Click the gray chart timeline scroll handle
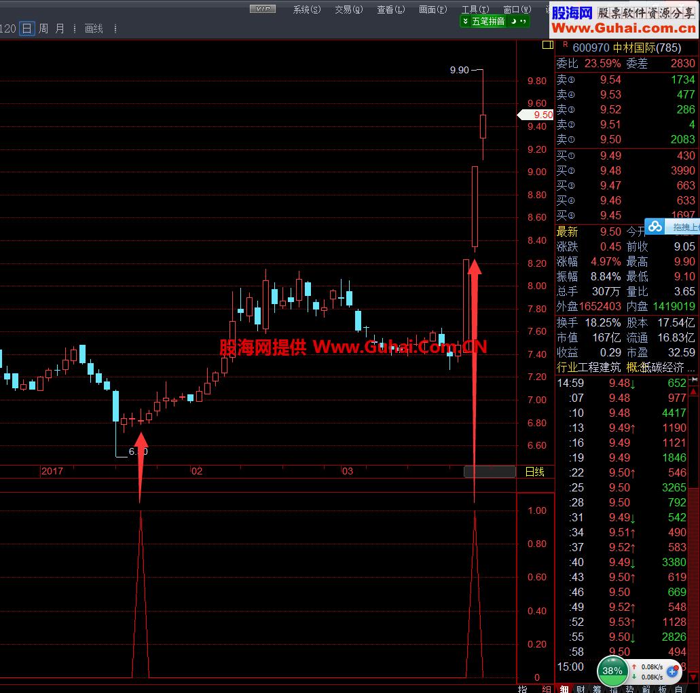 (489, 471)
